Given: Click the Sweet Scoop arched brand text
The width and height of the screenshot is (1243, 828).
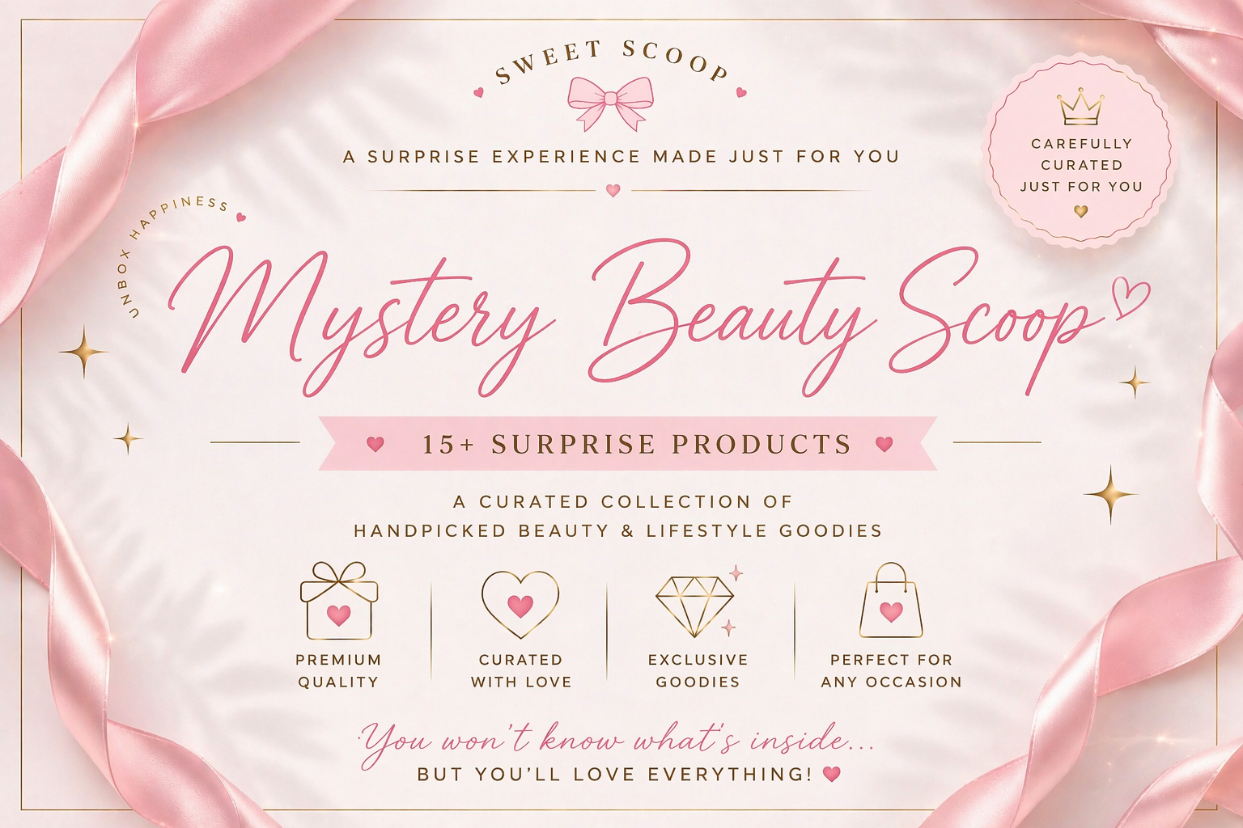Looking at the screenshot, I should (611, 61).
